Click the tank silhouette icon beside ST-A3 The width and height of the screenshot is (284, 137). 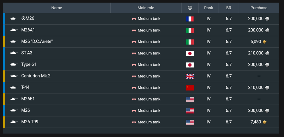tap(14, 53)
